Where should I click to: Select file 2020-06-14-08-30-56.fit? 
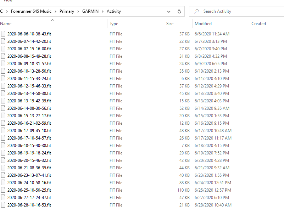tap(29, 108)
